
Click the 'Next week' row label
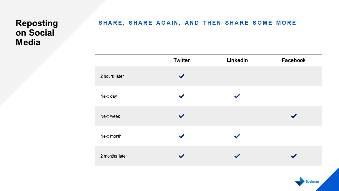tap(110, 116)
